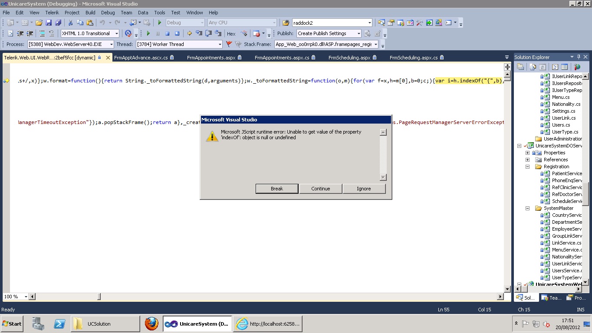Click the Continue button in the error dialog

pos(321,189)
